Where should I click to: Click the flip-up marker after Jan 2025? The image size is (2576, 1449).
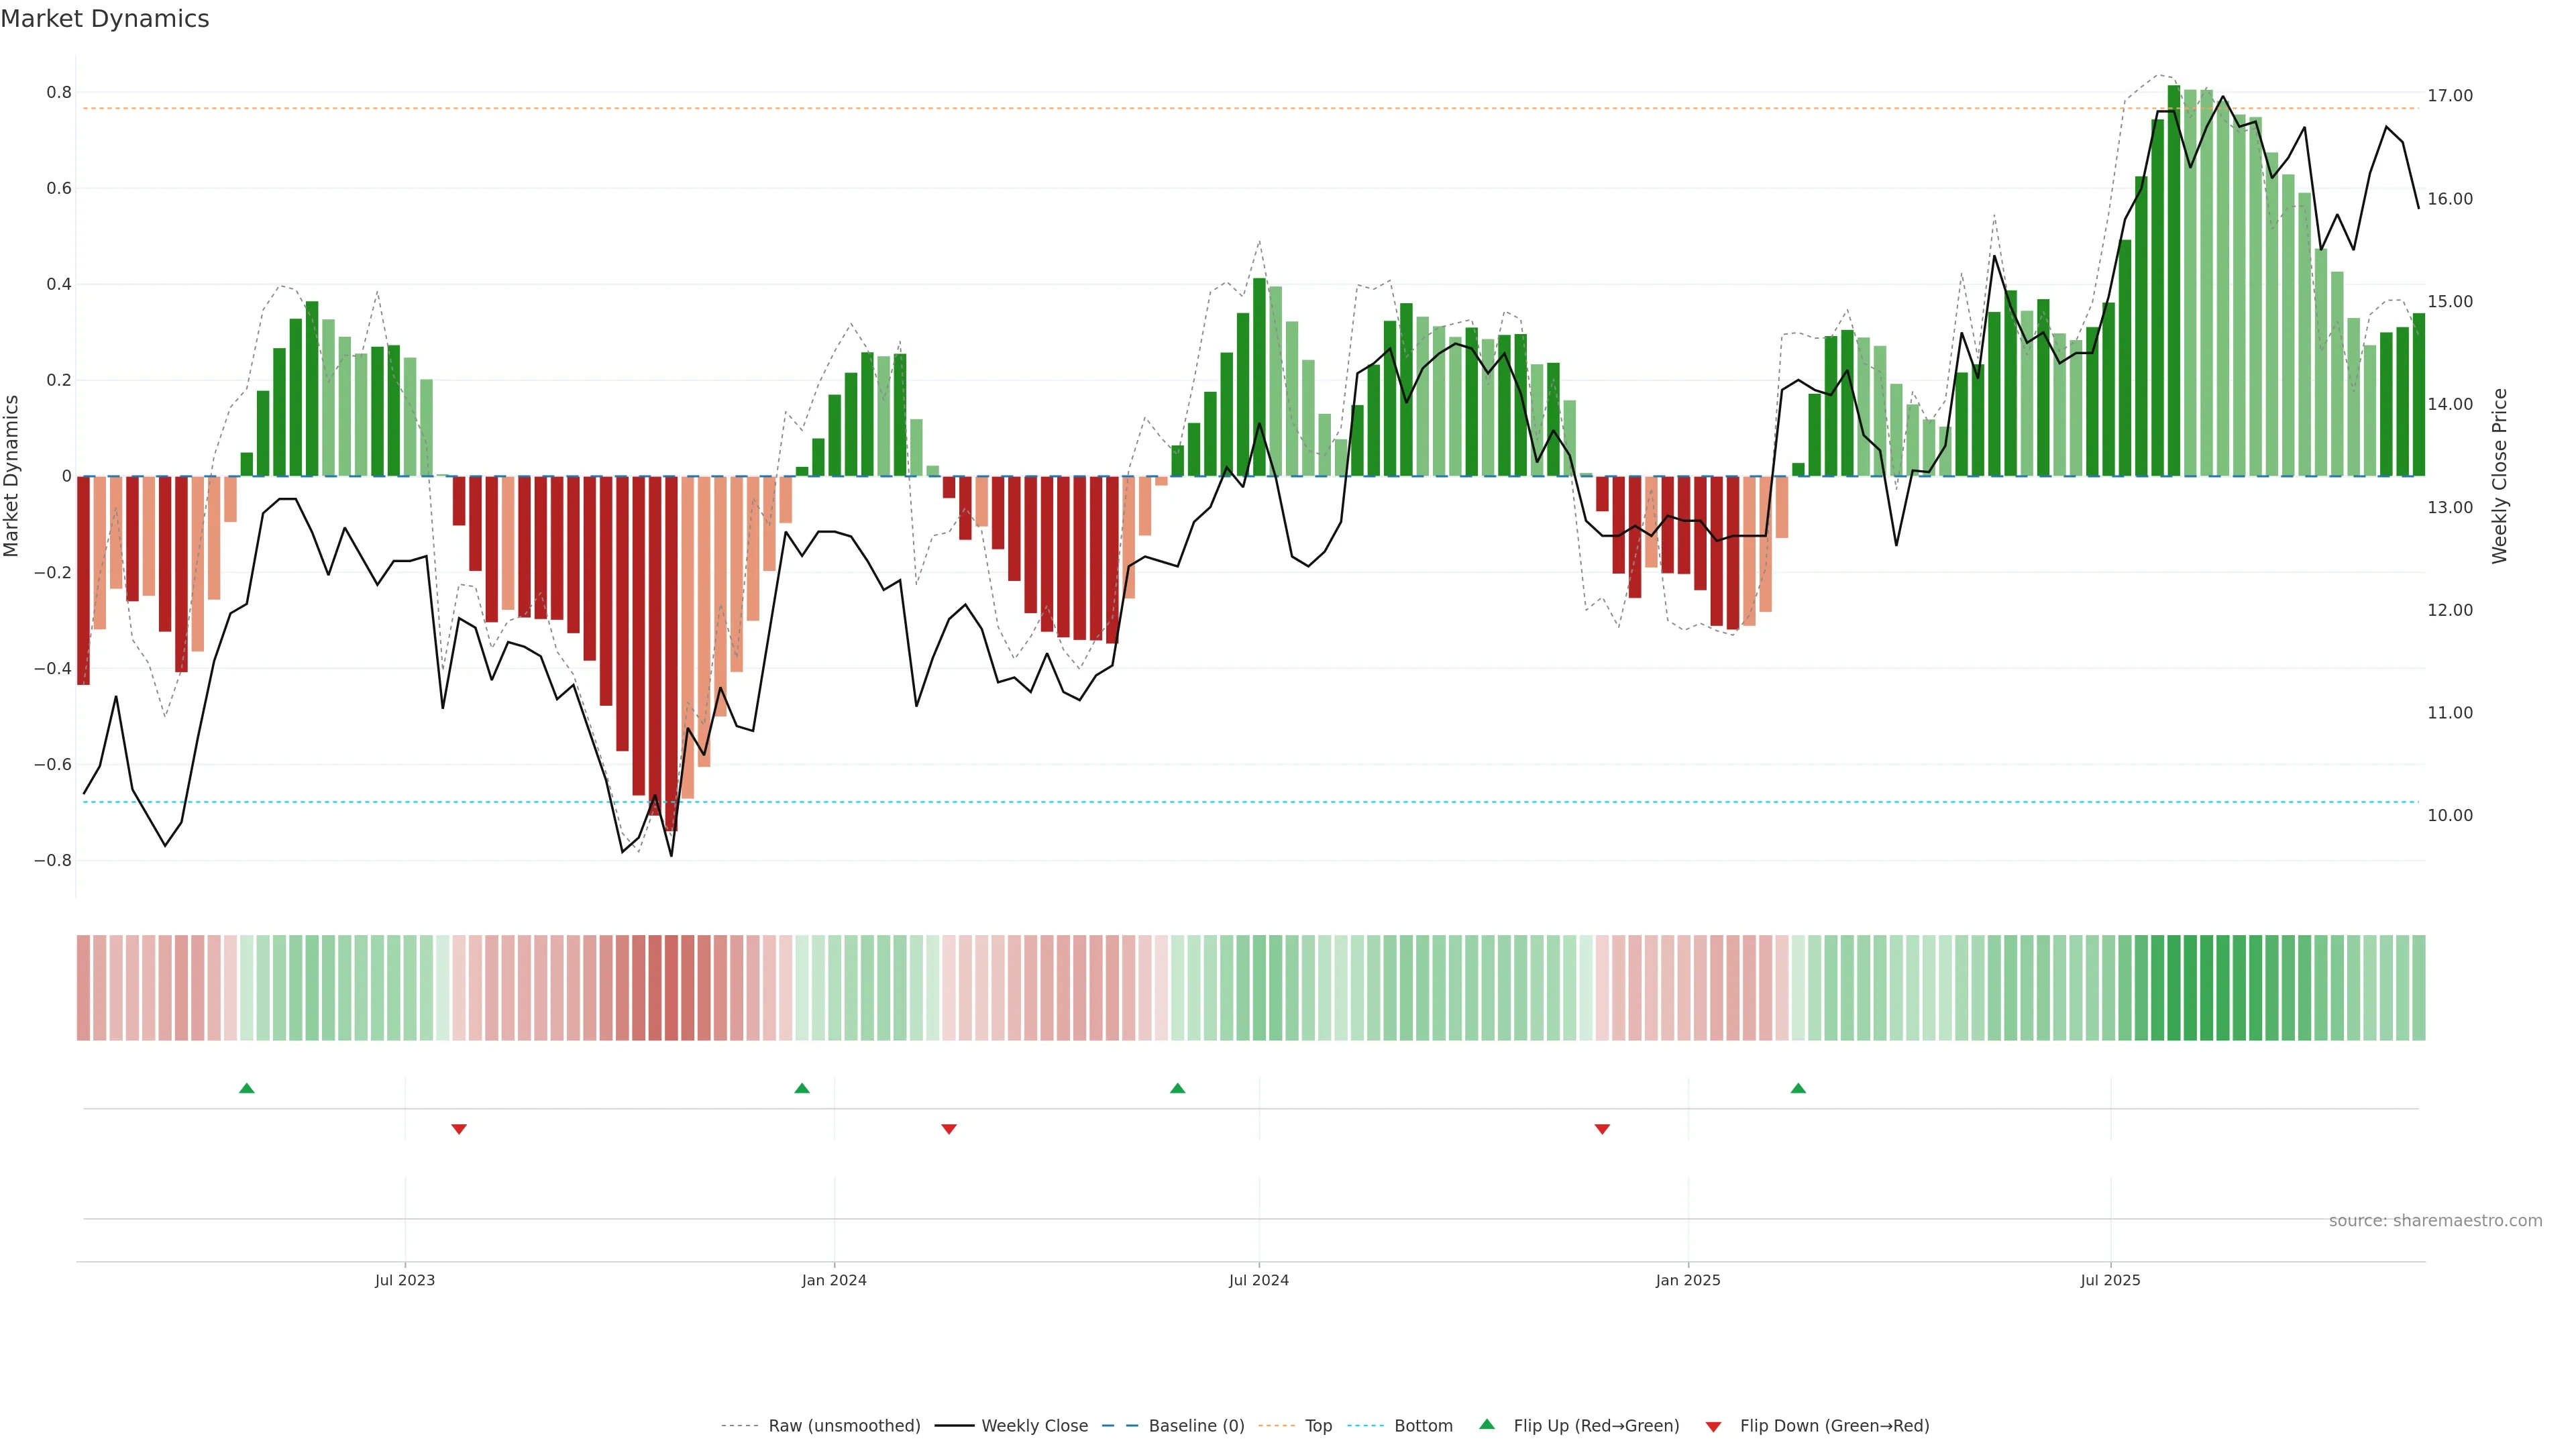coord(1798,1088)
